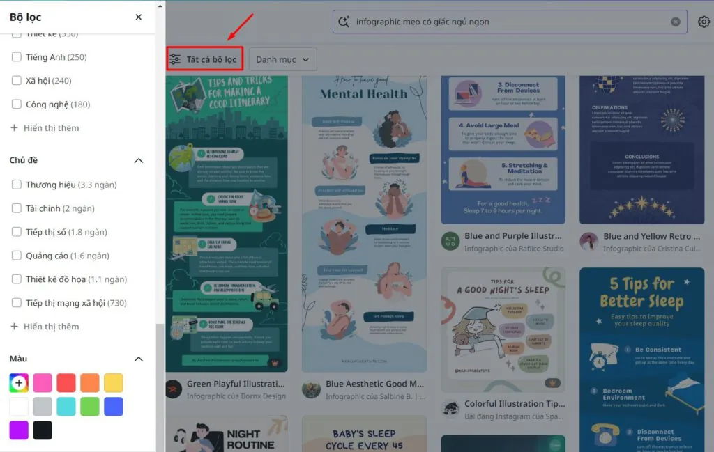The image size is (714, 452).
Task: Open Colorful Illustration Tip... title link
Action: pos(515,404)
